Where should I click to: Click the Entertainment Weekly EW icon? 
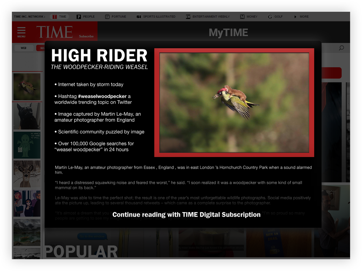pos(188,17)
